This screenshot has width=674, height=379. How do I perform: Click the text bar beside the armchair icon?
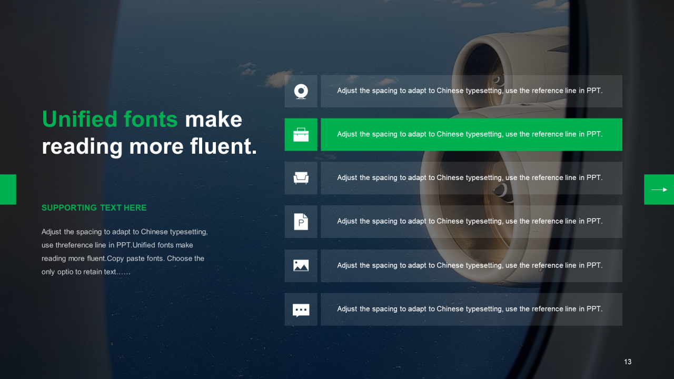(471, 178)
